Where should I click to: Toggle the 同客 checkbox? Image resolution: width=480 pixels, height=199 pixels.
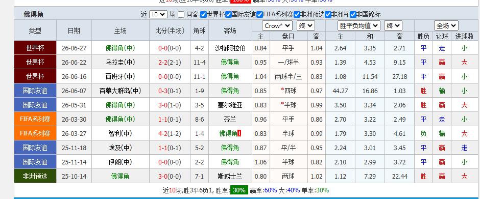click(181, 14)
